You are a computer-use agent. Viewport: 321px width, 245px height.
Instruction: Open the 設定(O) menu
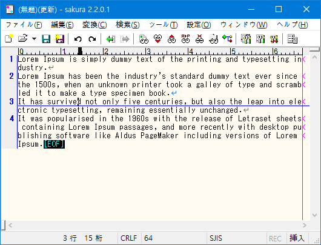coord(199,25)
